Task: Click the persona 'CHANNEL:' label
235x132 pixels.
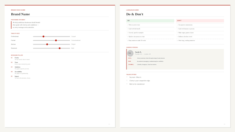Action: pyautogui.click(x=131, y=64)
